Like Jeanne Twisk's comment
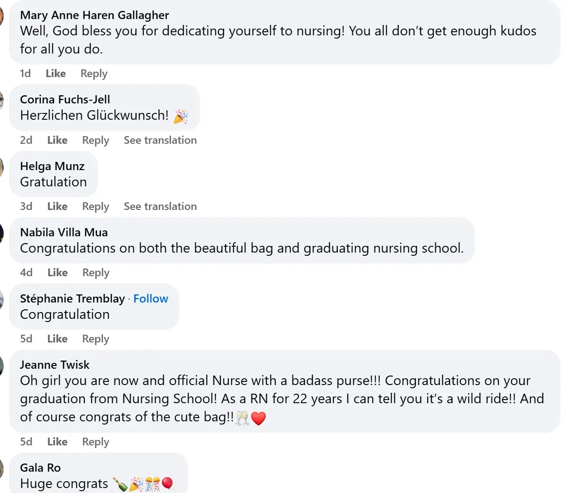Screen dimensions: 580x493 coord(57,442)
